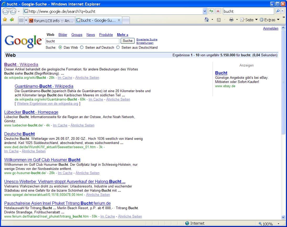Click the magnifier search icon in toolbar
Screen dimensions: 287x227
click(278, 11)
